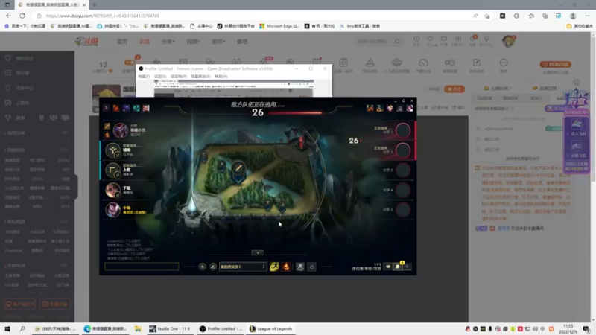
Task: Click the browser address bar
Action: (251, 16)
